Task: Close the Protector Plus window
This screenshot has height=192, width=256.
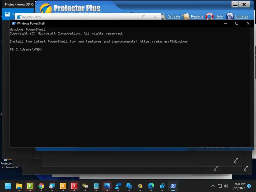Action: click(244, 4)
